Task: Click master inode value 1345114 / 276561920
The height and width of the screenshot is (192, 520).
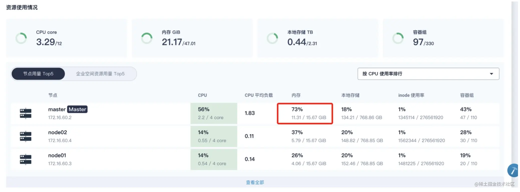Action: (421, 117)
